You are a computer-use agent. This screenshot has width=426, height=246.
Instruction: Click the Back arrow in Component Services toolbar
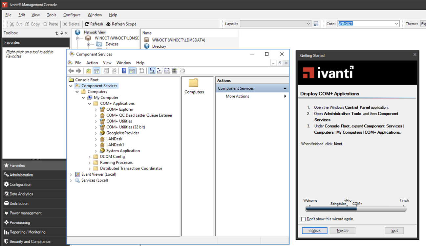(71, 71)
